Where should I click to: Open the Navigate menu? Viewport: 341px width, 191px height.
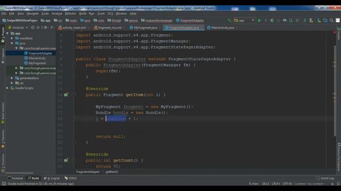click(x=33, y=13)
